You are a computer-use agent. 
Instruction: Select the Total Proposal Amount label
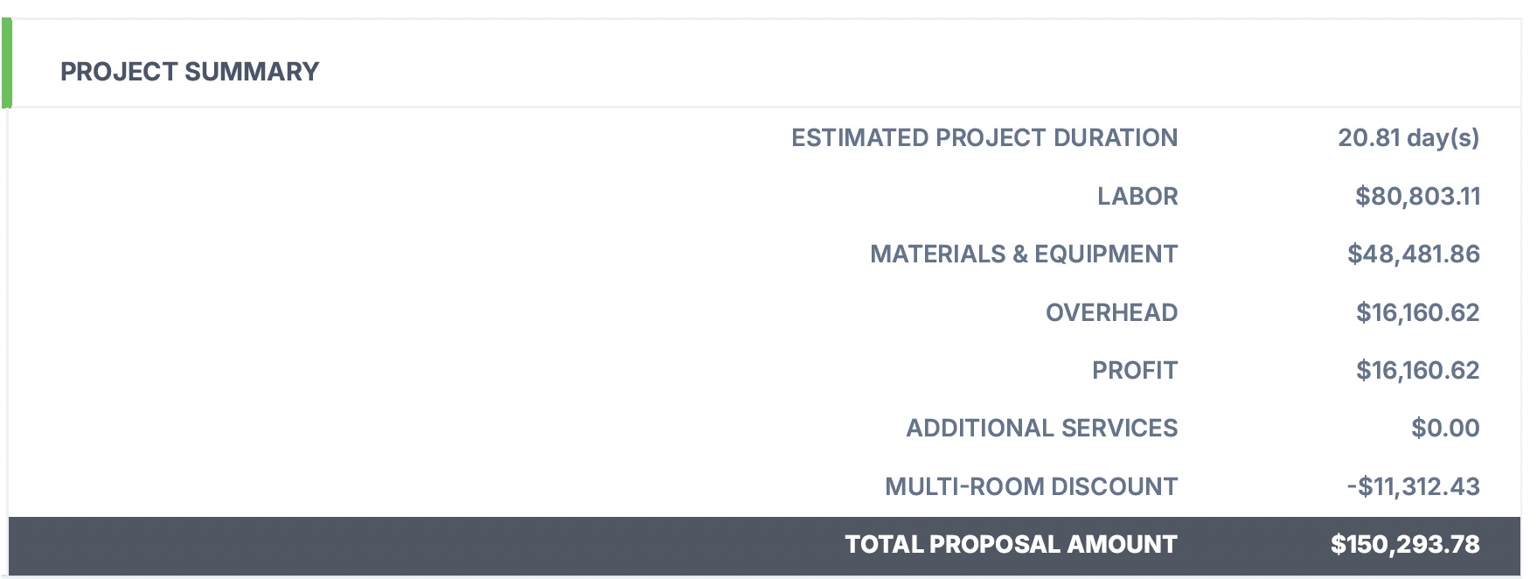[1011, 545]
